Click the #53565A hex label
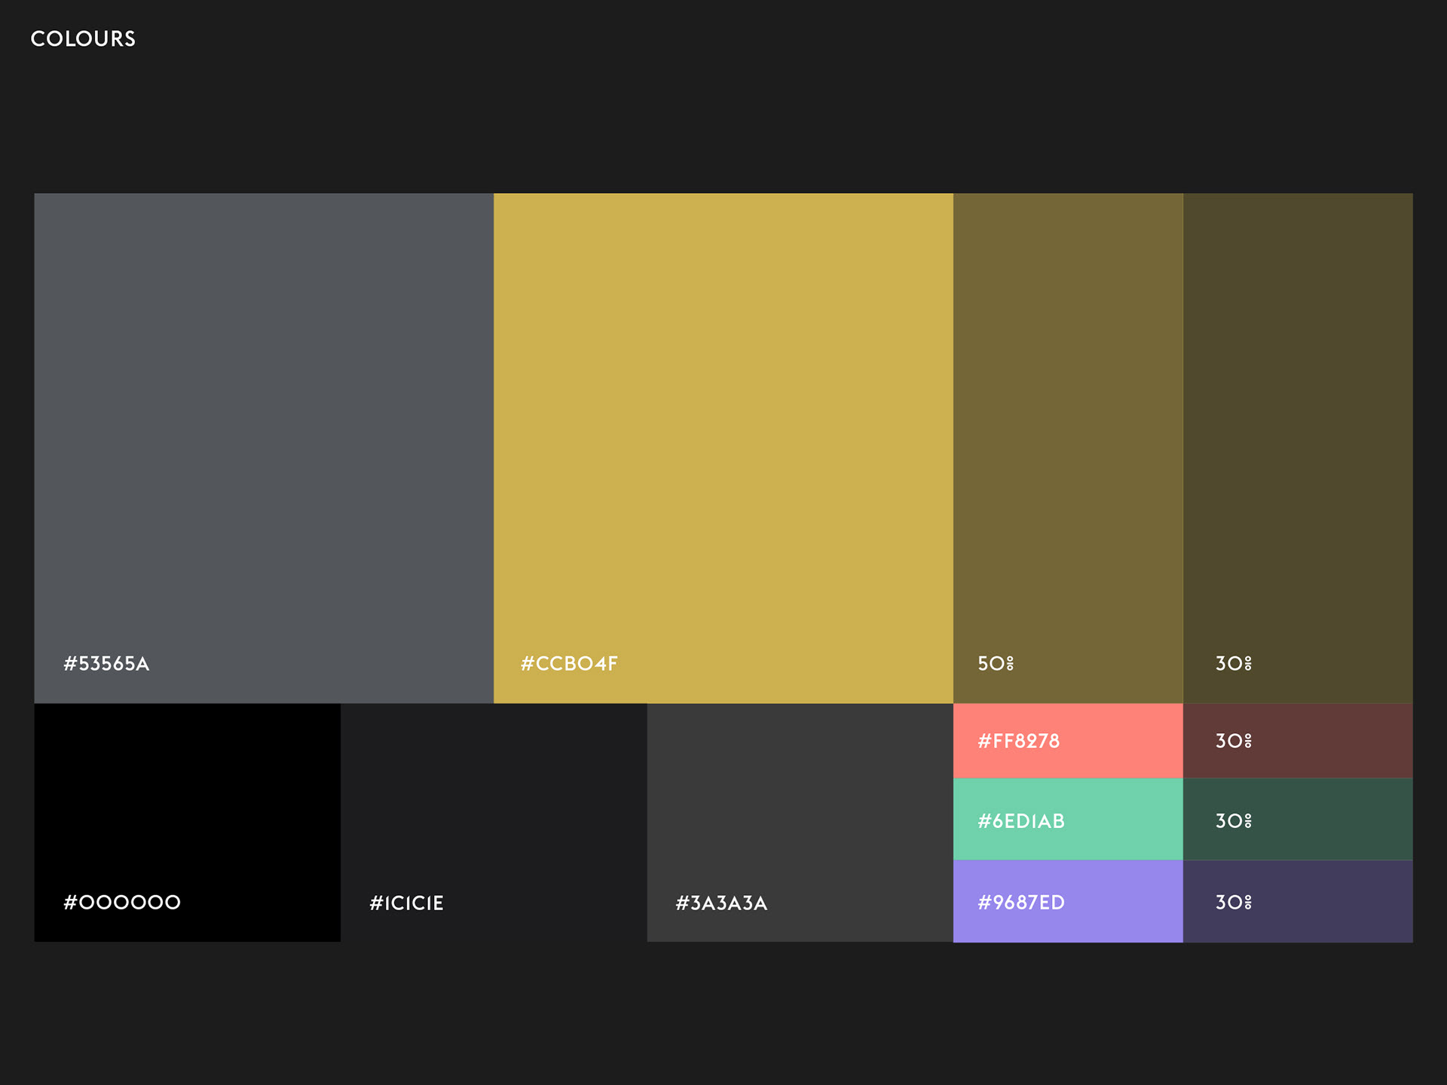The width and height of the screenshot is (1447, 1085). pos(106,664)
